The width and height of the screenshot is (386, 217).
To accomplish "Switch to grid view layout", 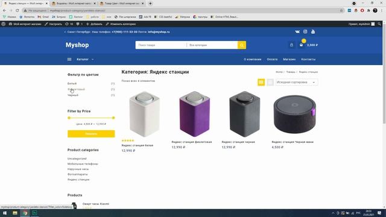I will pyautogui.click(x=261, y=82).
